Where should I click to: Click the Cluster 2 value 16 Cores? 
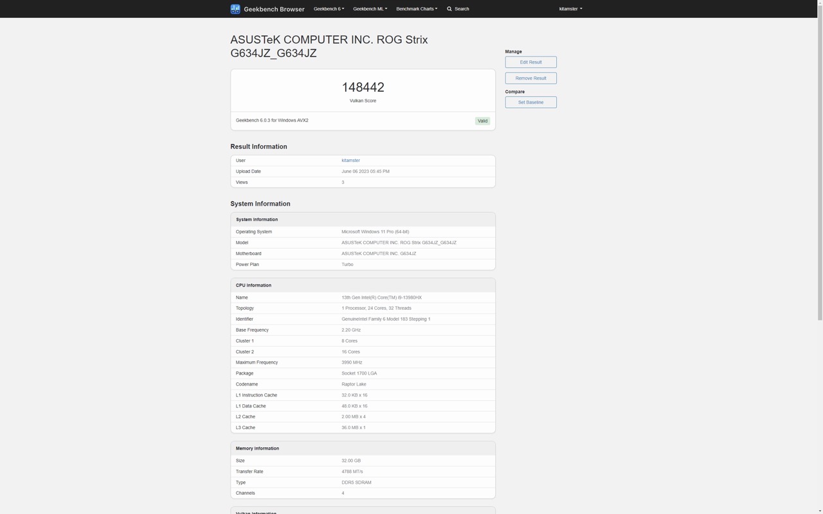(350, 352)
